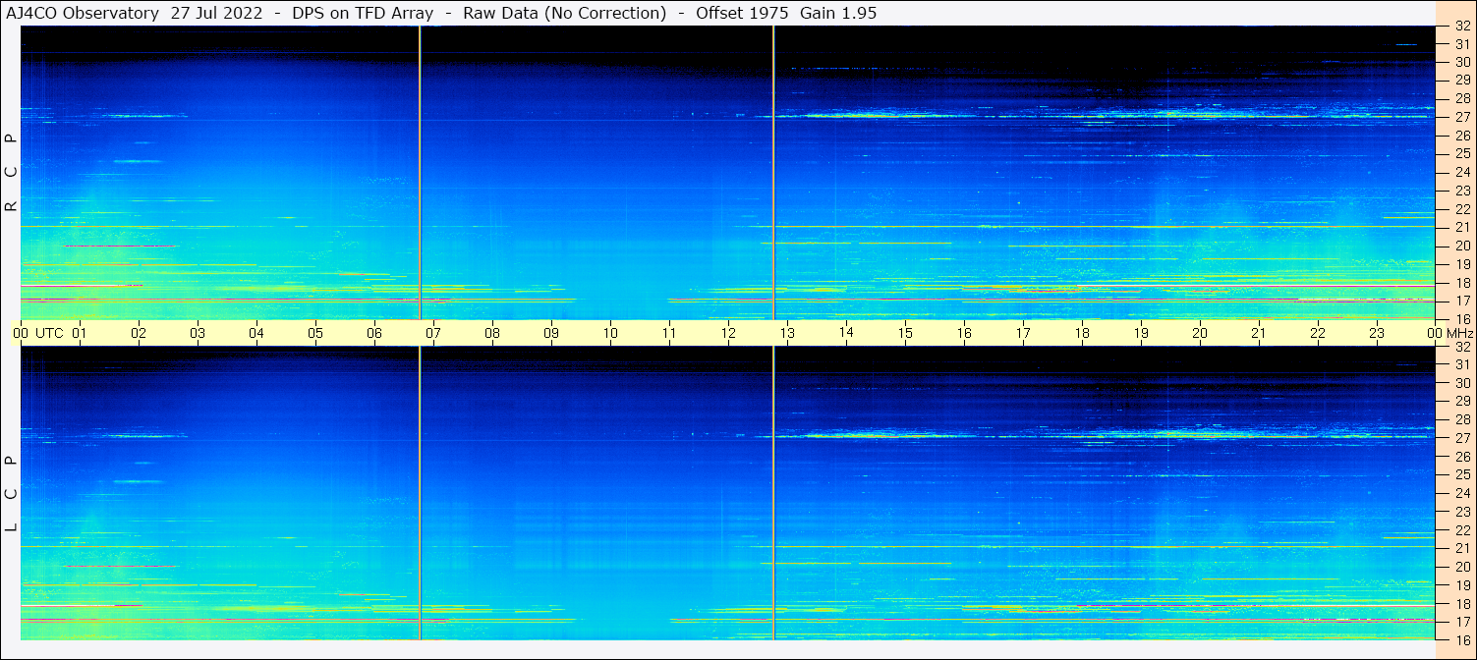
Task: Click the "16" hour tick on the time axis
Action: tap(964, 333)
